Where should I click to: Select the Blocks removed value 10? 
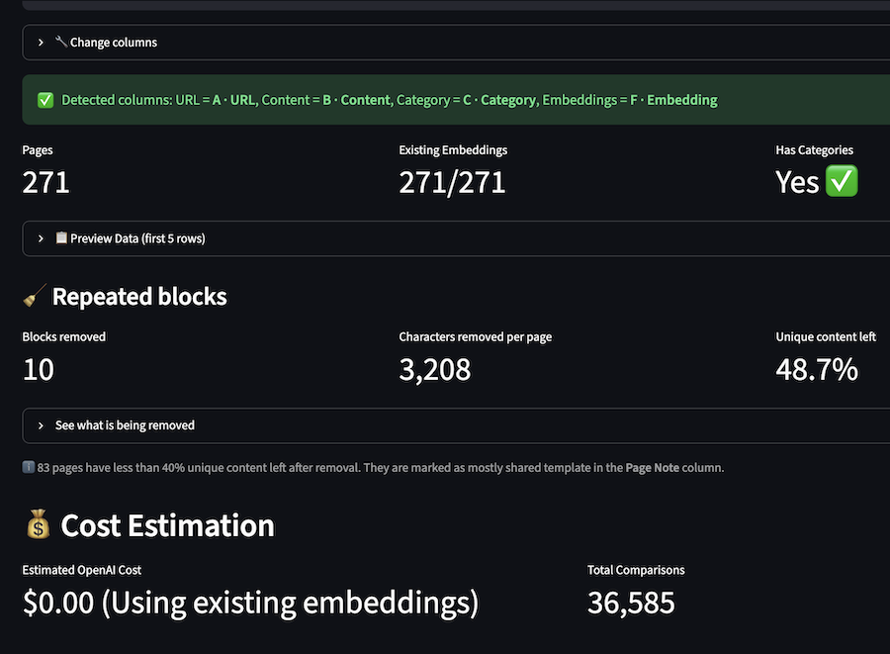[39, 370]
